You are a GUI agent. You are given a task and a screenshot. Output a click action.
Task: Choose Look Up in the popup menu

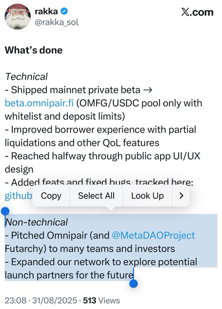pos(147,196)
